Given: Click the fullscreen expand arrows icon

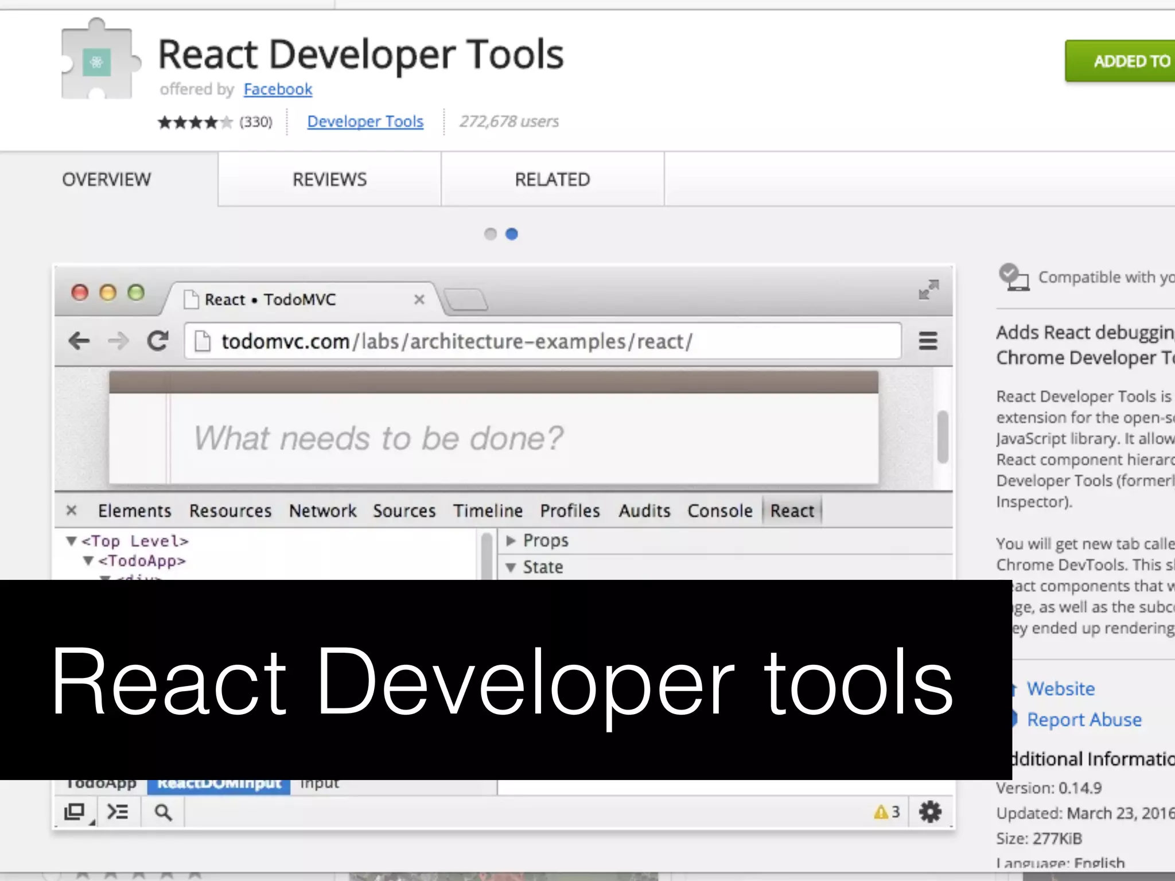Looking at the screenshot, I should click(x=928, y=290).
